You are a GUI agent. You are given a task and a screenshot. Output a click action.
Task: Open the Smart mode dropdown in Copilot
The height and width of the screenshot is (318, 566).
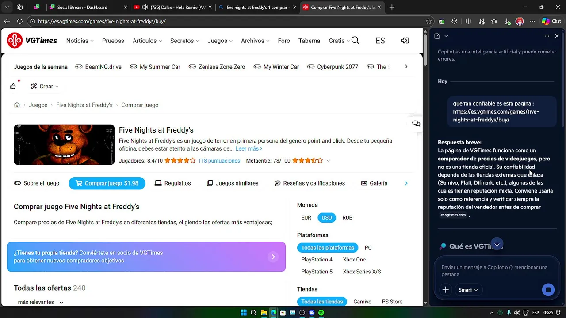tap(468, 290)
